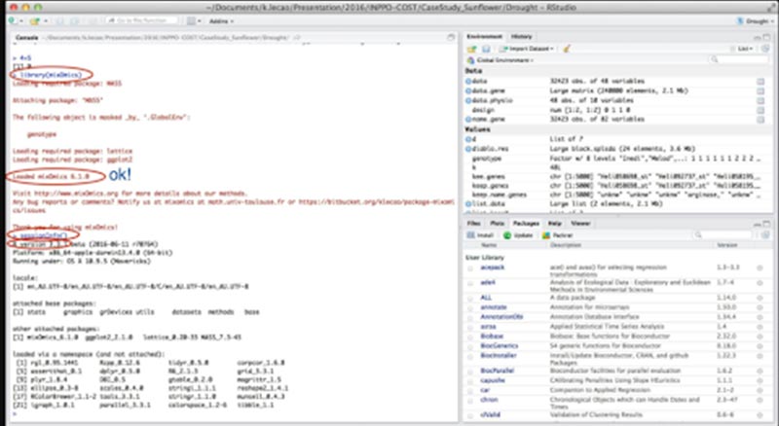
Task: Expand the 'data.gene' object row
Action: pyautogui.click(x=468, y=90)
